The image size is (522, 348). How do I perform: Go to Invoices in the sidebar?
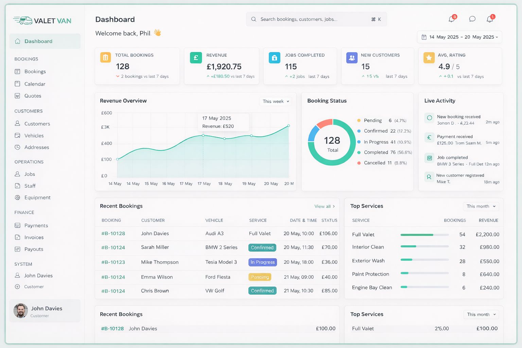tap(34, 237)
